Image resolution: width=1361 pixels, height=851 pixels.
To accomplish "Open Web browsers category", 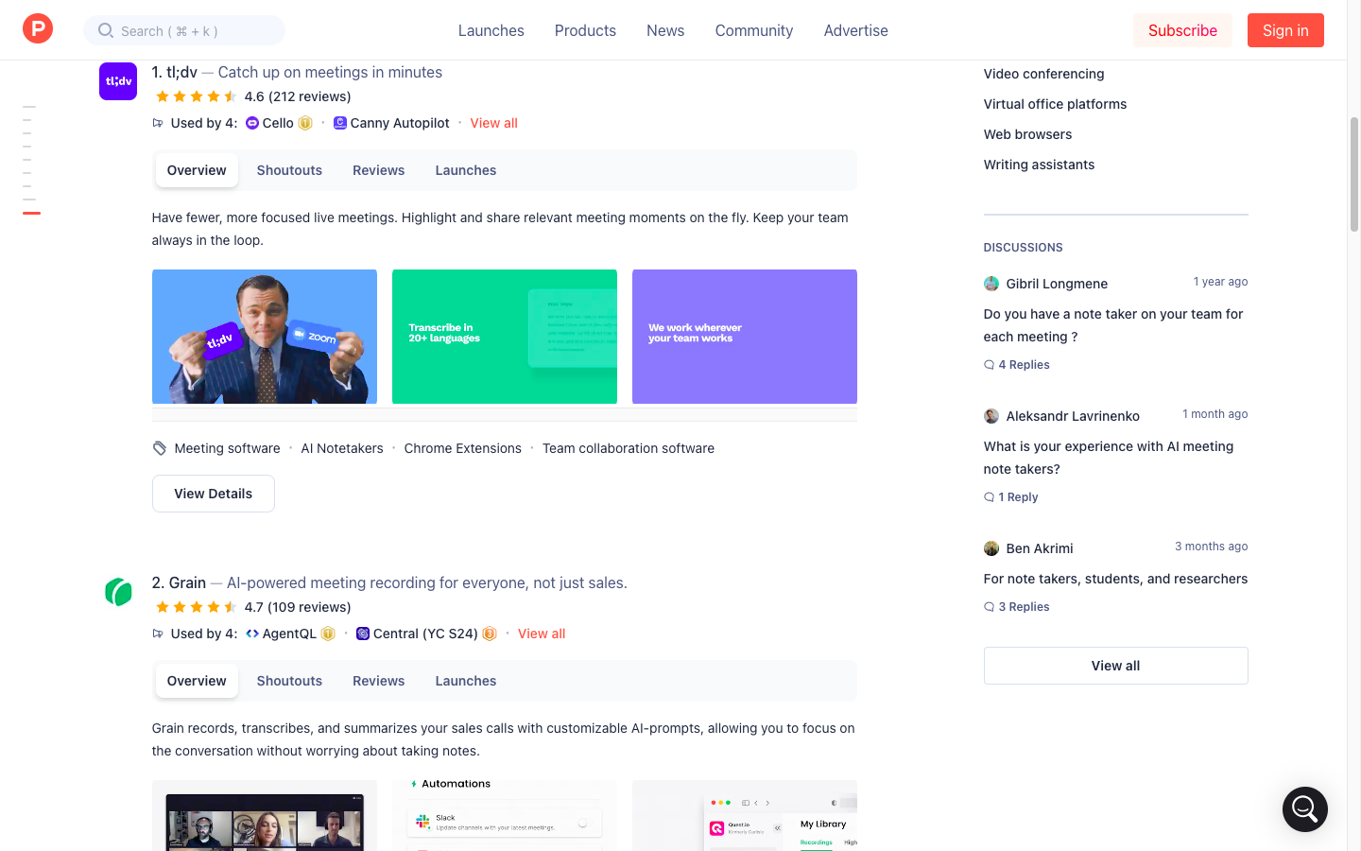I will click(x=1027, y=134).
